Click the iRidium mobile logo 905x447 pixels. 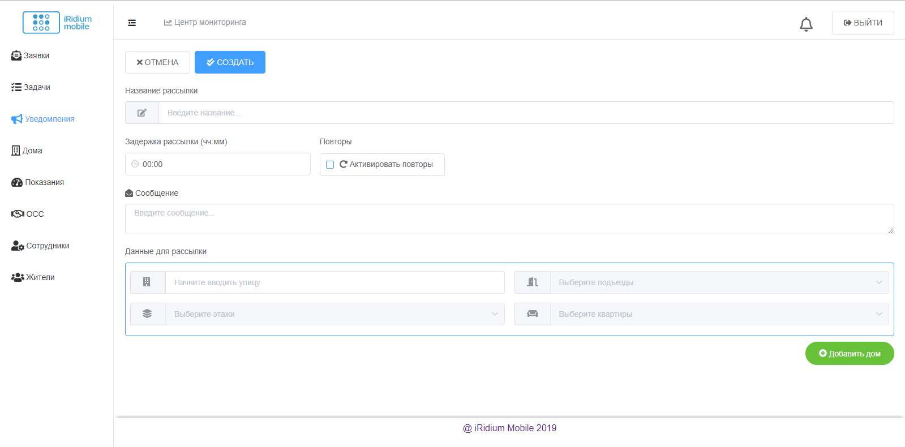point(57,23)
